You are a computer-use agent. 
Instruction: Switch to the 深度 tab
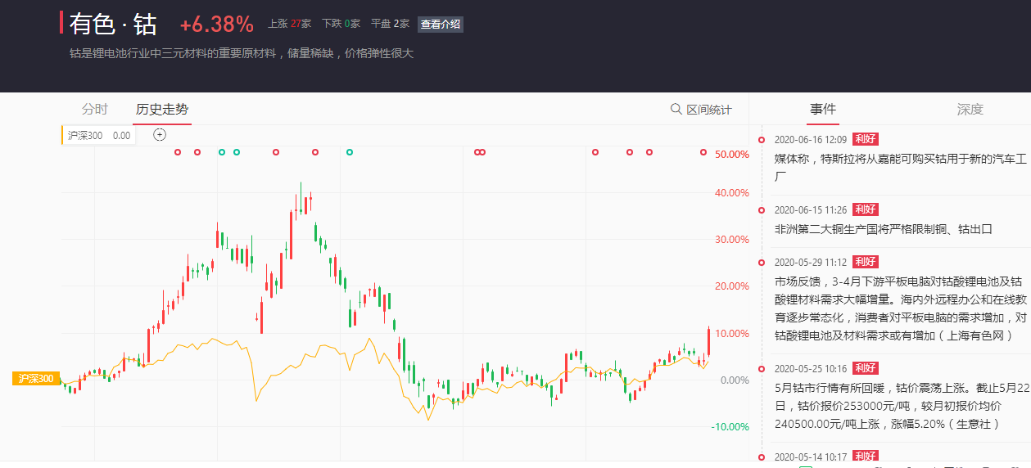970,110
